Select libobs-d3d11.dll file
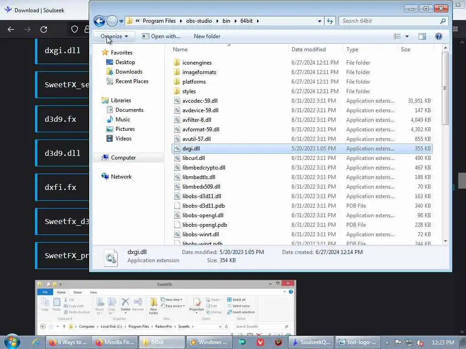466x349 pixels. pyautogui.click(x=202, y=196)
